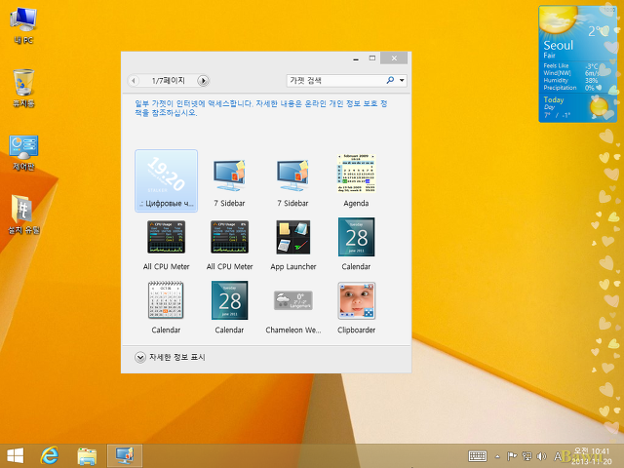Viewport: 624px width, 468px height.
Task: Select the 휴지통 recycle bin icon
Action: (23, 89)
